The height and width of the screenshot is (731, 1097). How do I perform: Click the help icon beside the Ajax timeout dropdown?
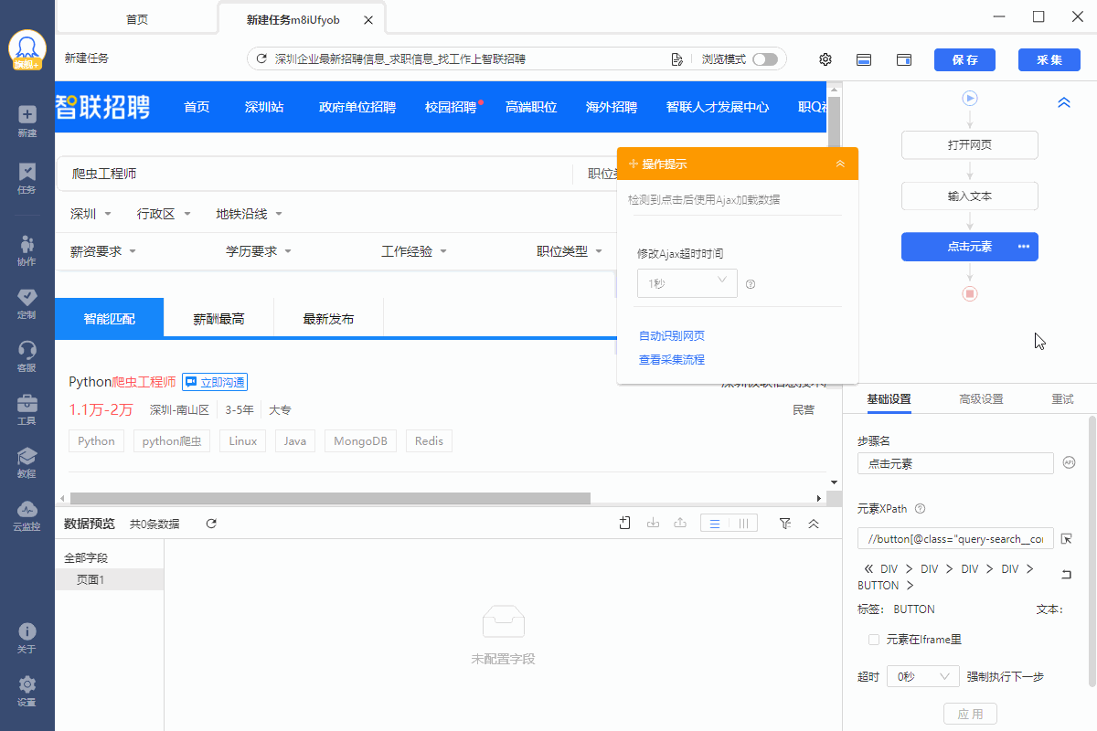tap(751, 284)
